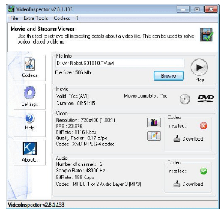
Task: Click the 'BitRate : 188 Kbps' text
Action: 75,177
